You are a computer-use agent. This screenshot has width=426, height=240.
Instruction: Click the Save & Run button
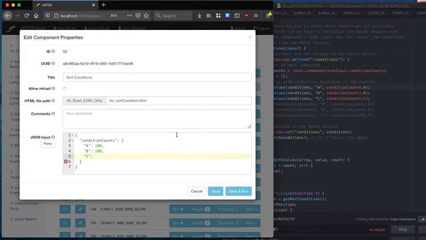pos(238,191)
